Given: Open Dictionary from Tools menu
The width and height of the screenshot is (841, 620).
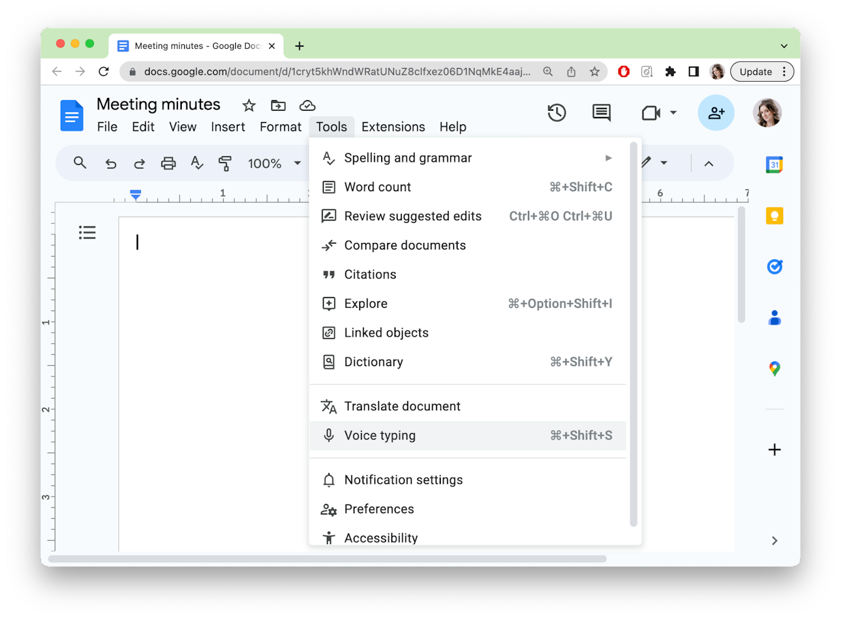Looking at the screenshot, I should (x=468, y=362).
